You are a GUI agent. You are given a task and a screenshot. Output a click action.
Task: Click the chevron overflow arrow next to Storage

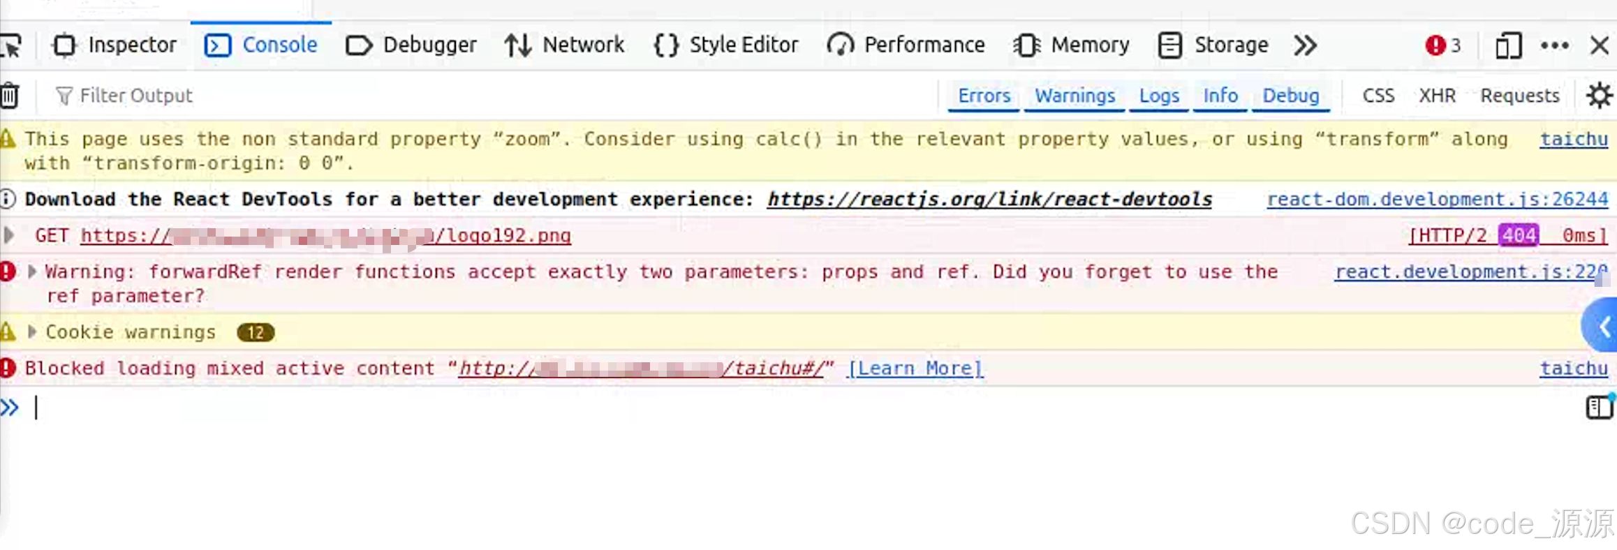coord(1305,45)
